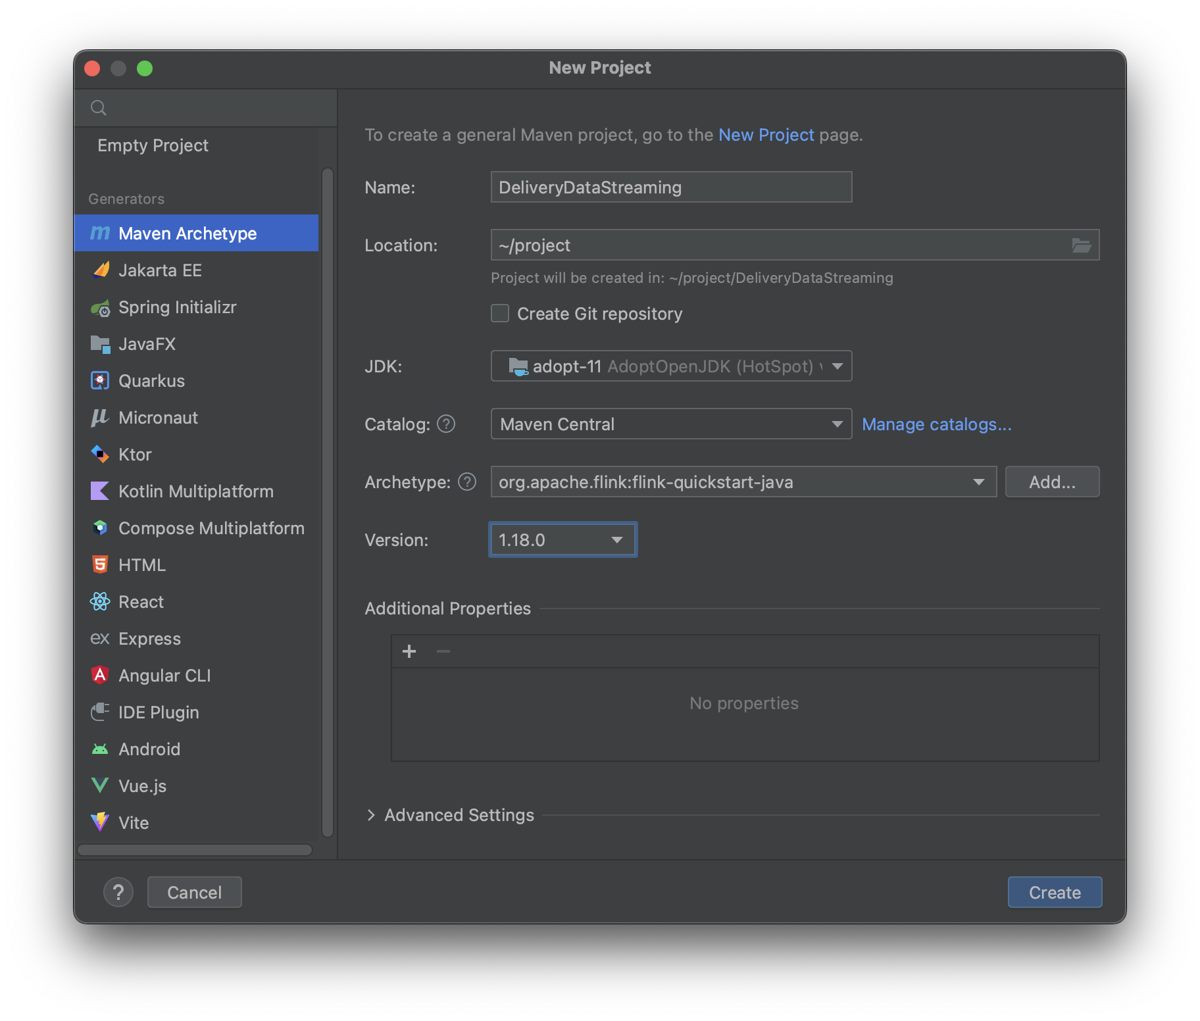Select IDE Plugin generator
1200x1021 pixels.
tap(196, 712)
